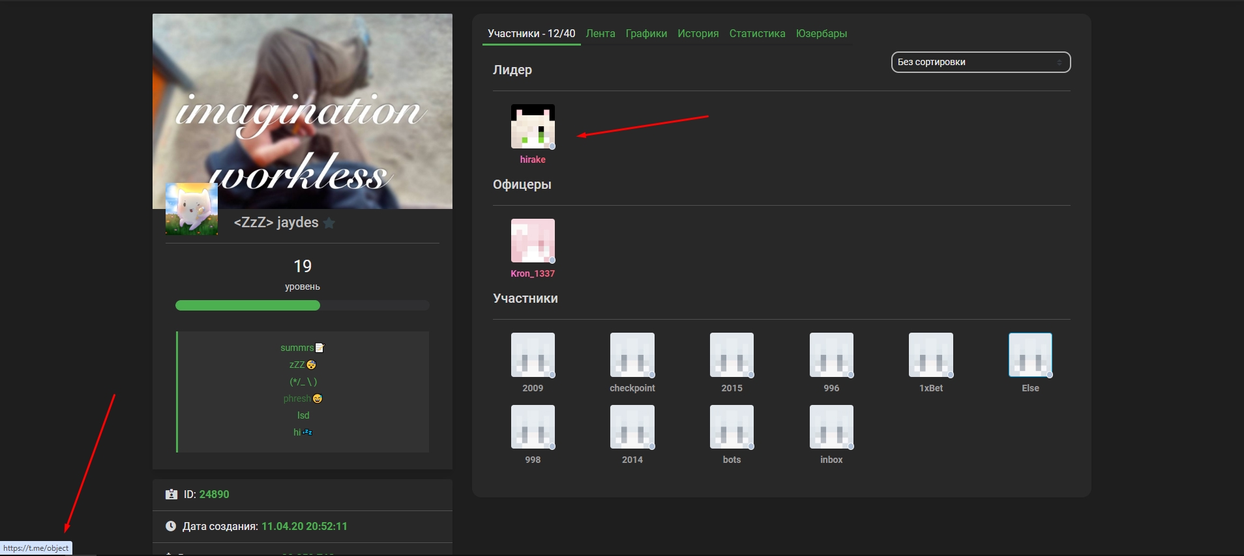Screen dimensions: 1244x556
Task: Switch to the Юзербары tab
Action: click(821, 34)
